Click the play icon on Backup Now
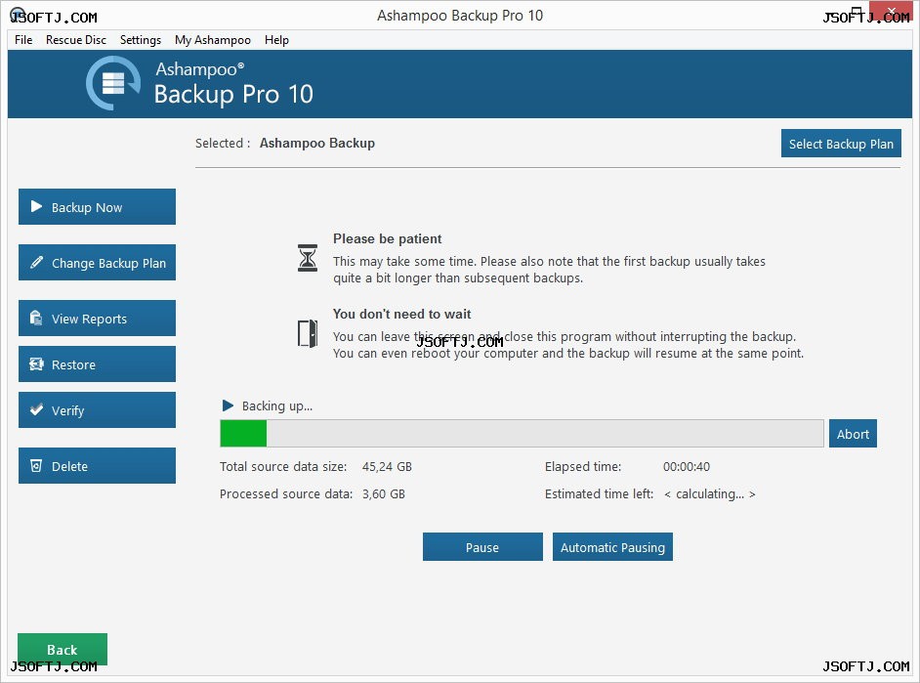The width and height of the screenshot is (920, 683). tap(36, 206)
